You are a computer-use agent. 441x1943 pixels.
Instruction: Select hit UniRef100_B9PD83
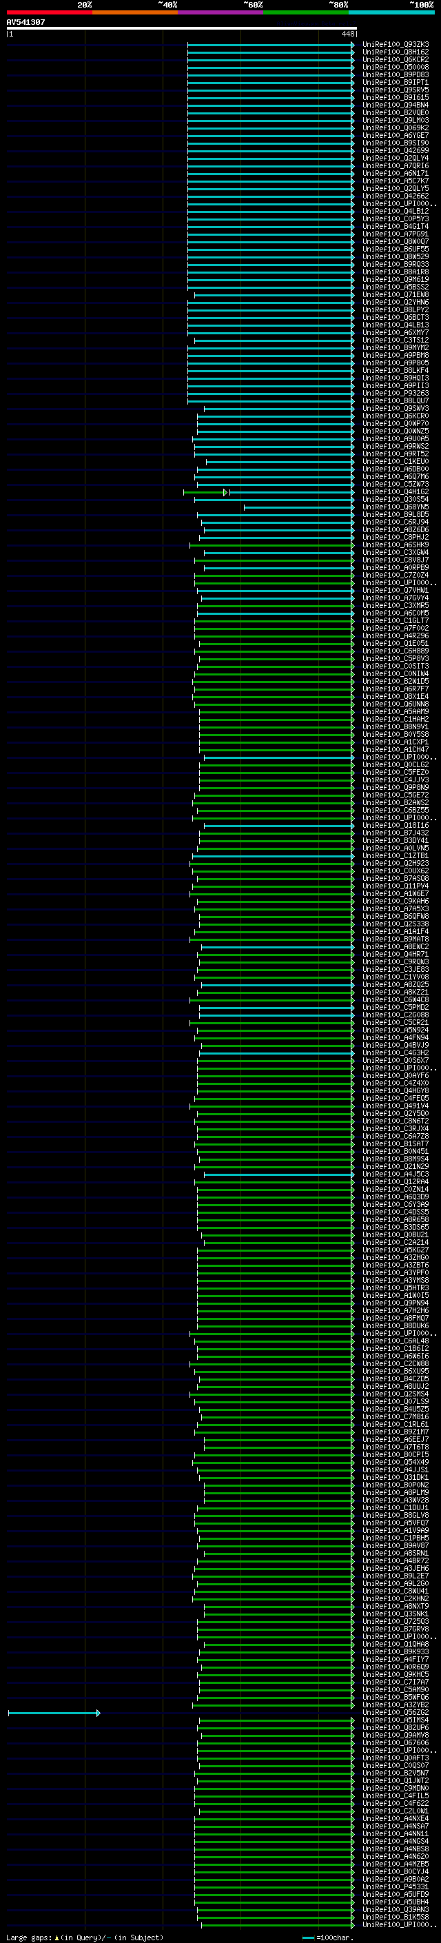point(396,74)
